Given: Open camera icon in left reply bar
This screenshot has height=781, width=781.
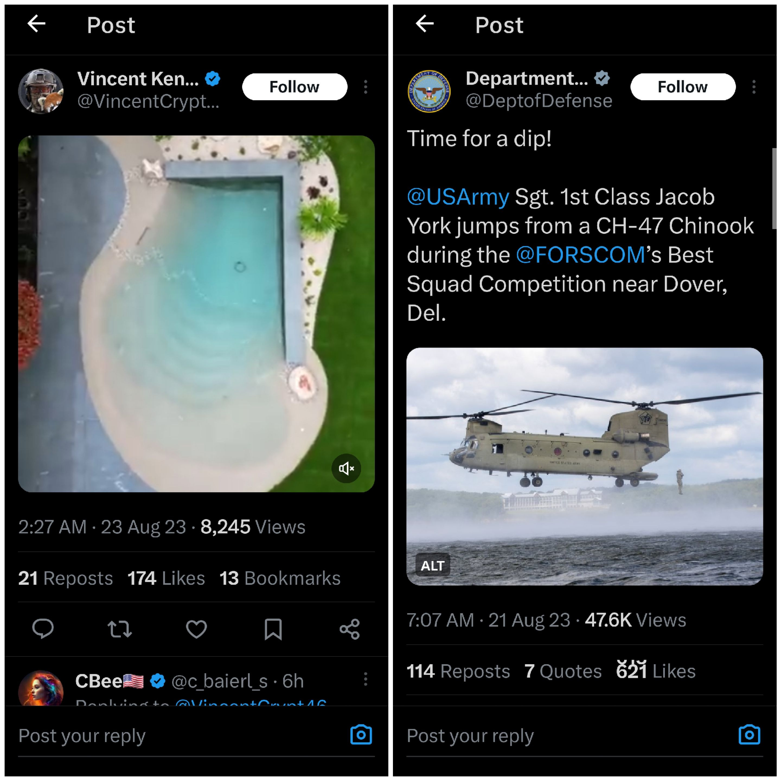Looking at the screenshot, I should pyautogui.click(x=361, y=735).
